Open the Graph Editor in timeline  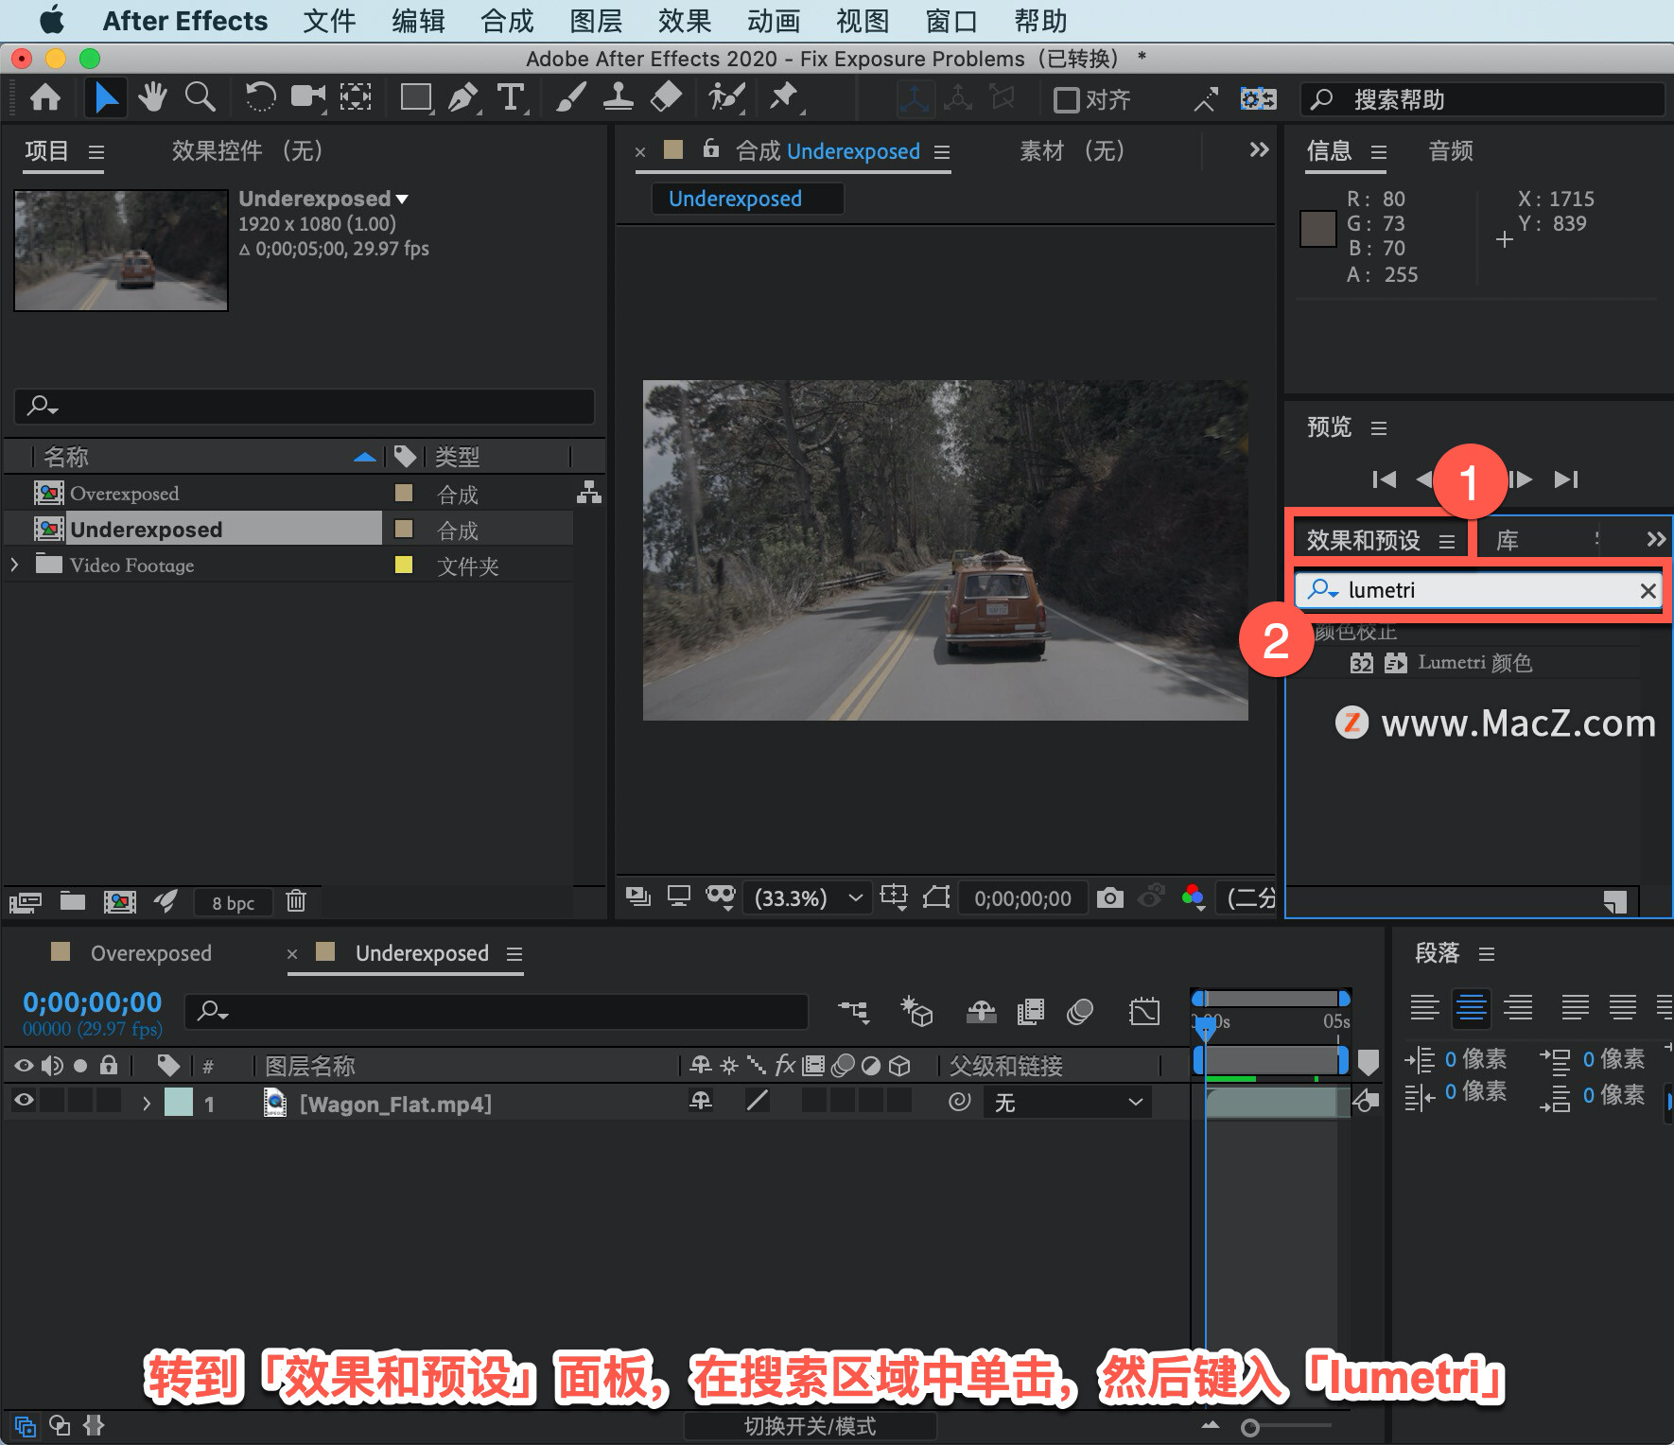(1144, 1012)
